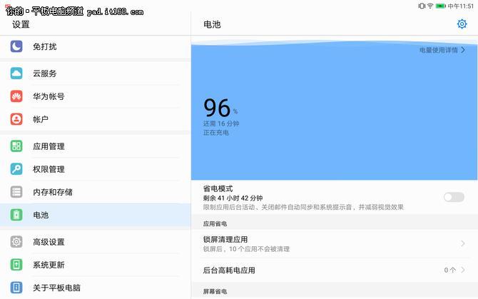This screenshot has height=299, width=478.
Task: Click the vibrate mode status icon
Action: click(x=422, y=6)
